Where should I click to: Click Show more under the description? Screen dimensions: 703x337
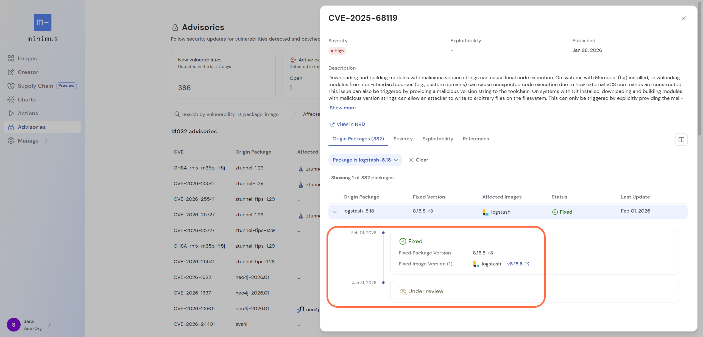coord(342,108)
